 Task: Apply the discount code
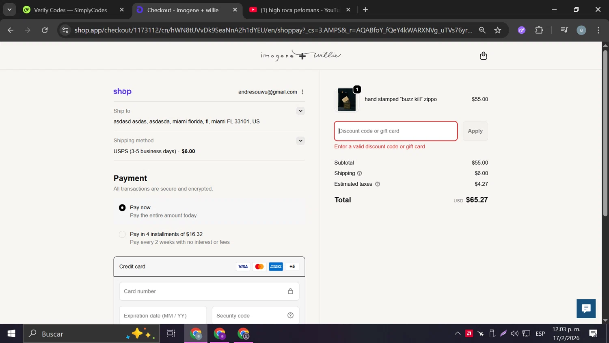click(x=475, y=131)
